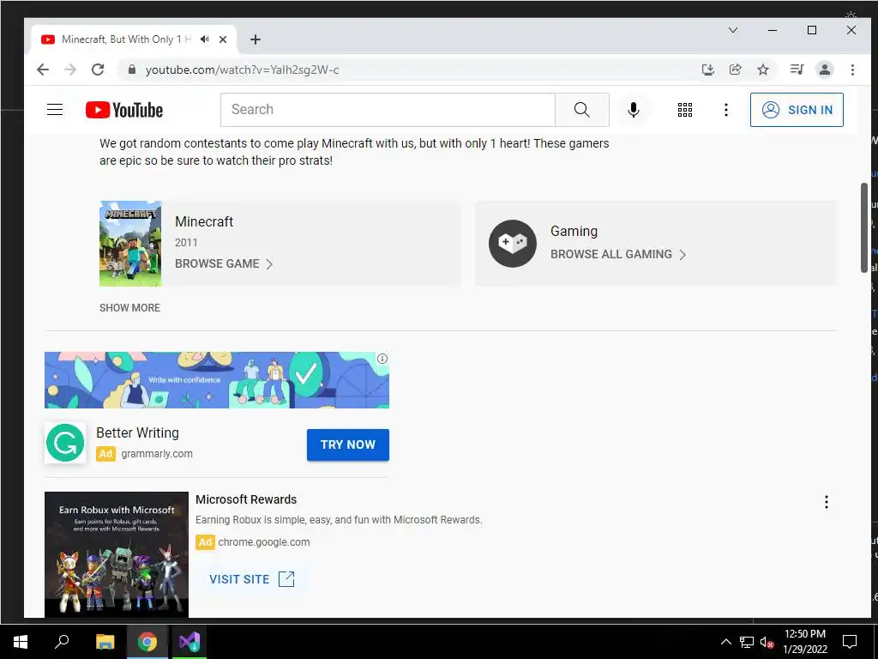Click Chrome taskbar icon
The width and height of the screenshot is (878, 659).
coord(147,642)
